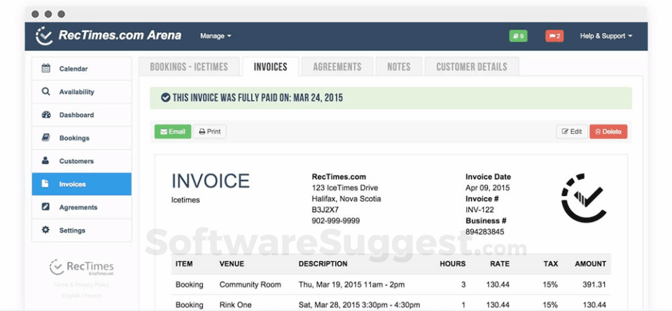The height and width of the screenshot is (311, 672).
Task: Click the Settings gear icon
Action: pos(45,230)
